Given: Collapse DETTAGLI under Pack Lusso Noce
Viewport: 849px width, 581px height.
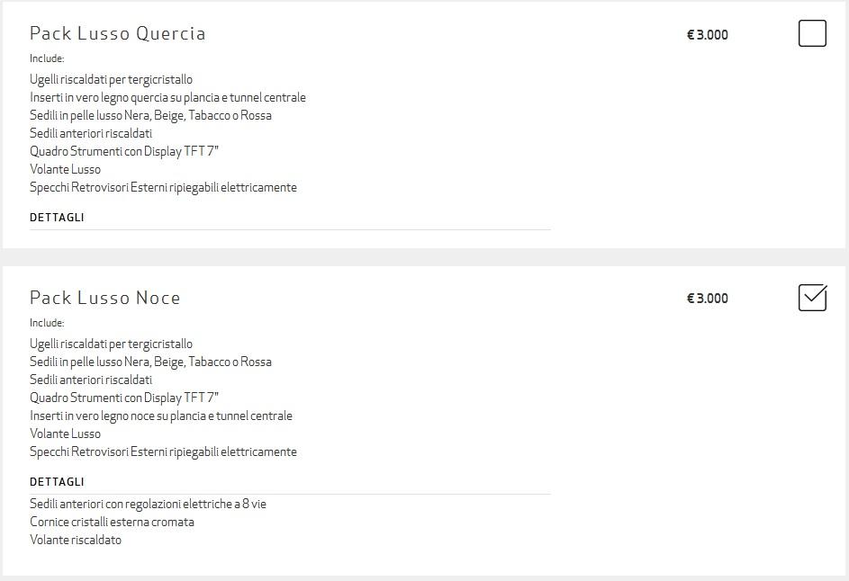Looking at the screenshot, I should click(x=57, y=481).
